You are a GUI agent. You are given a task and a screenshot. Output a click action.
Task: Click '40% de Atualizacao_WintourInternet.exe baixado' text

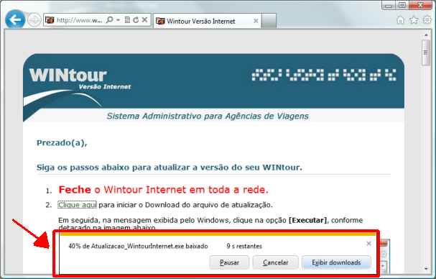click(x=138, y=246)
